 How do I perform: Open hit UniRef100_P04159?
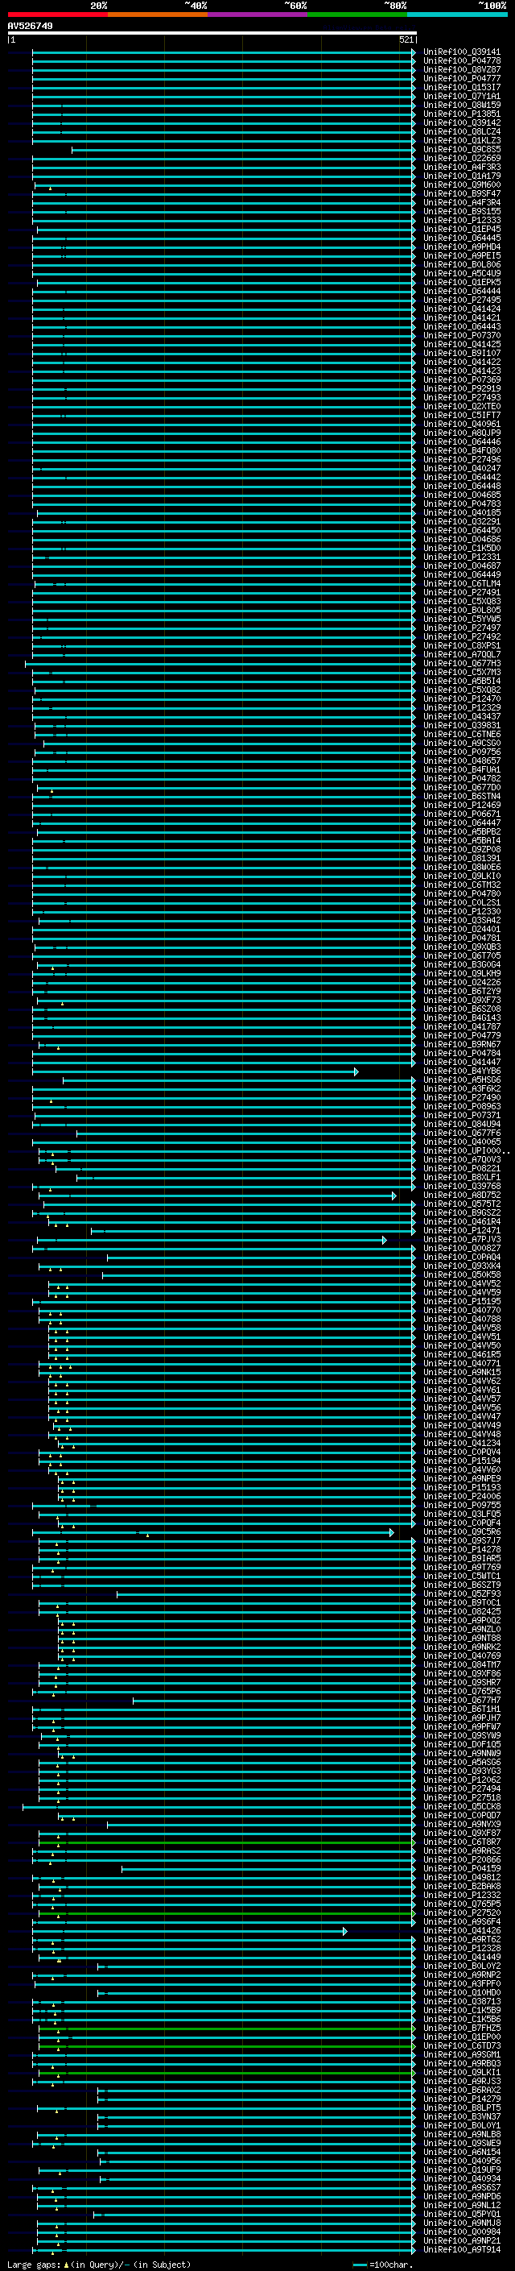click(462, 1868)
